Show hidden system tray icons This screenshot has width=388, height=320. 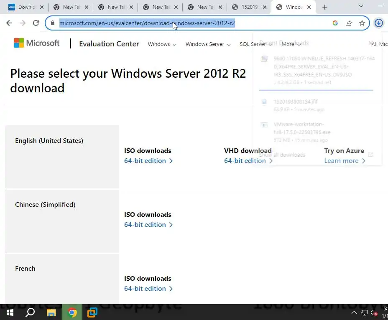click(x=354, y=312)
